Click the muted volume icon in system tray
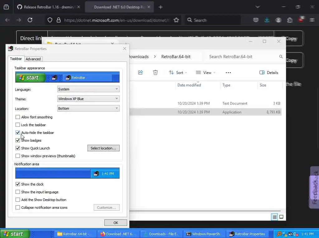The width and height of the screenshot is (319, 238). click(295, 234)
